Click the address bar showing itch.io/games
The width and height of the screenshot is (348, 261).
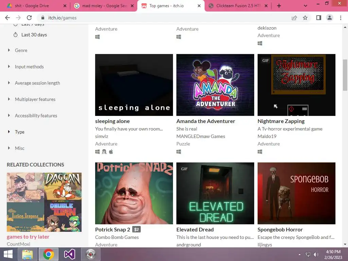[164, 18]
